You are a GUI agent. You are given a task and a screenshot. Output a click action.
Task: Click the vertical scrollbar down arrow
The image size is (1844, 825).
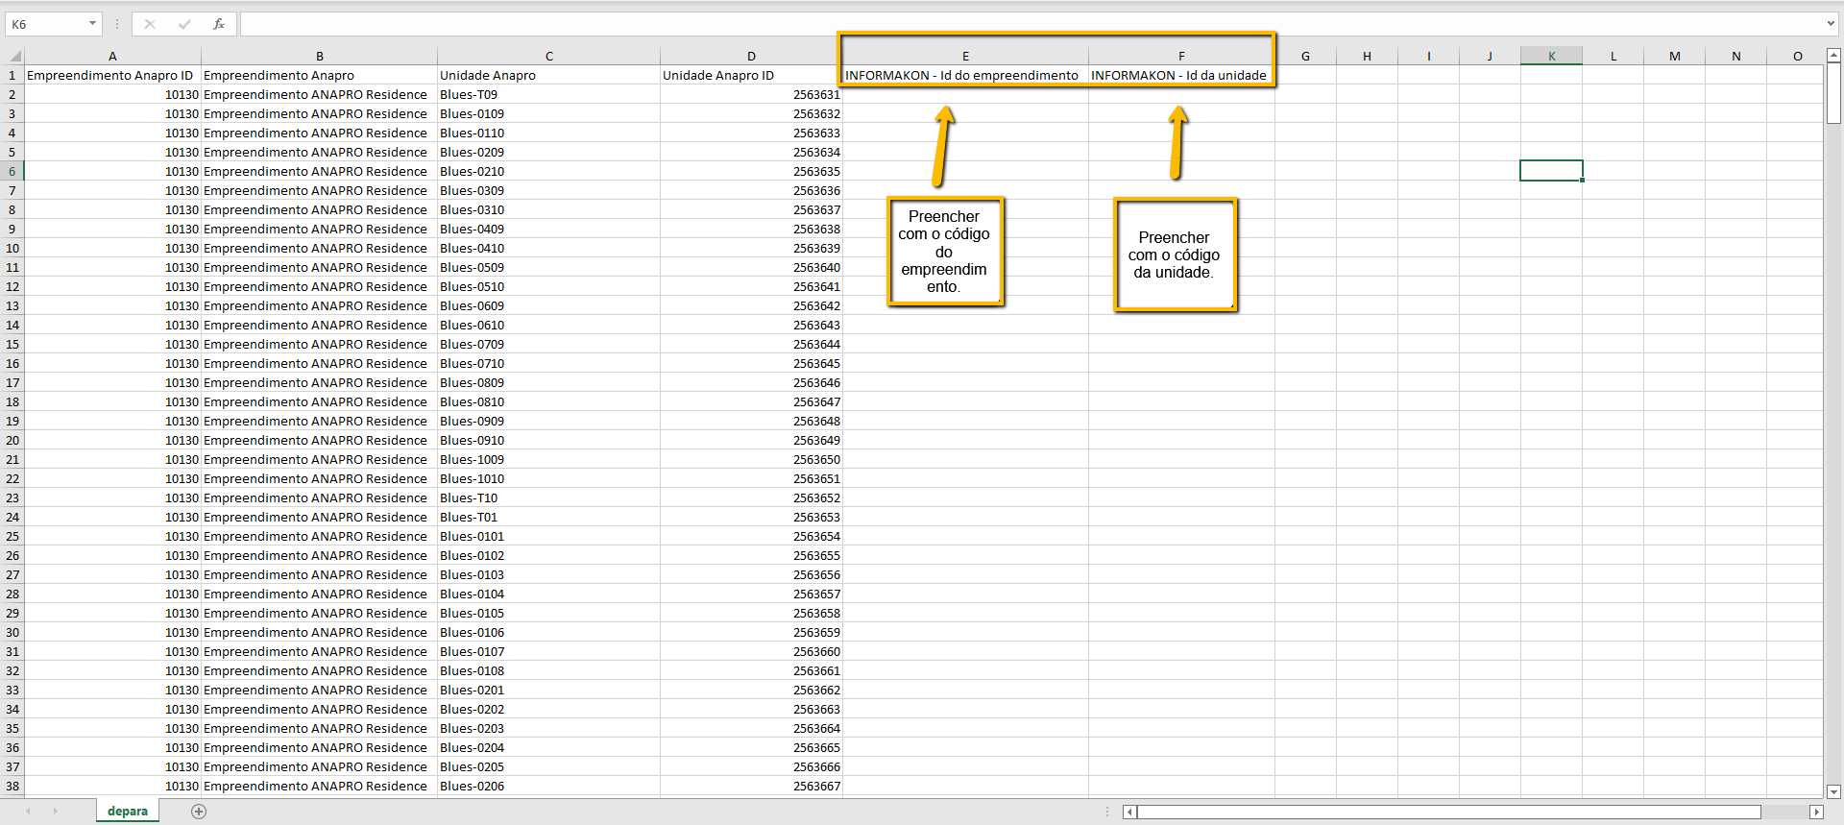[x=1833, y=791]
